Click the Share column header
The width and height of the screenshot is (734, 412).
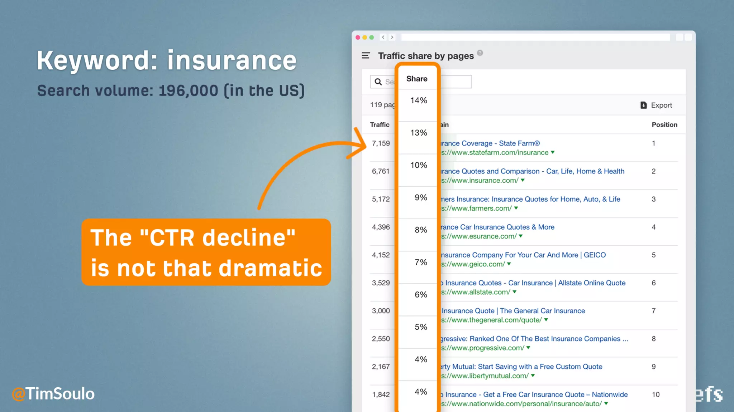(x=417, y=79)
